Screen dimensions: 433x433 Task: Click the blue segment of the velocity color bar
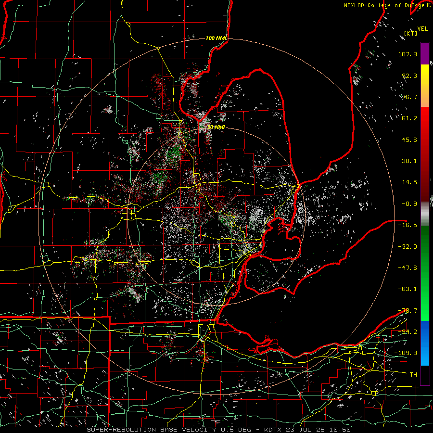pos(425,343)
